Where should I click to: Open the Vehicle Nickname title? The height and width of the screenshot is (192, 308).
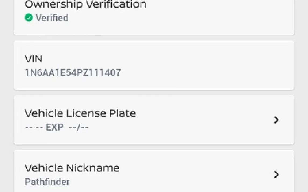[72, 168]
